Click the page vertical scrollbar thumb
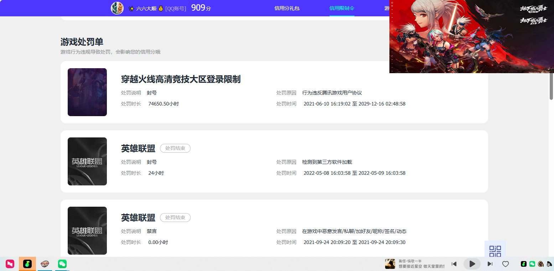Screen dimensions: 554x271 551,86
